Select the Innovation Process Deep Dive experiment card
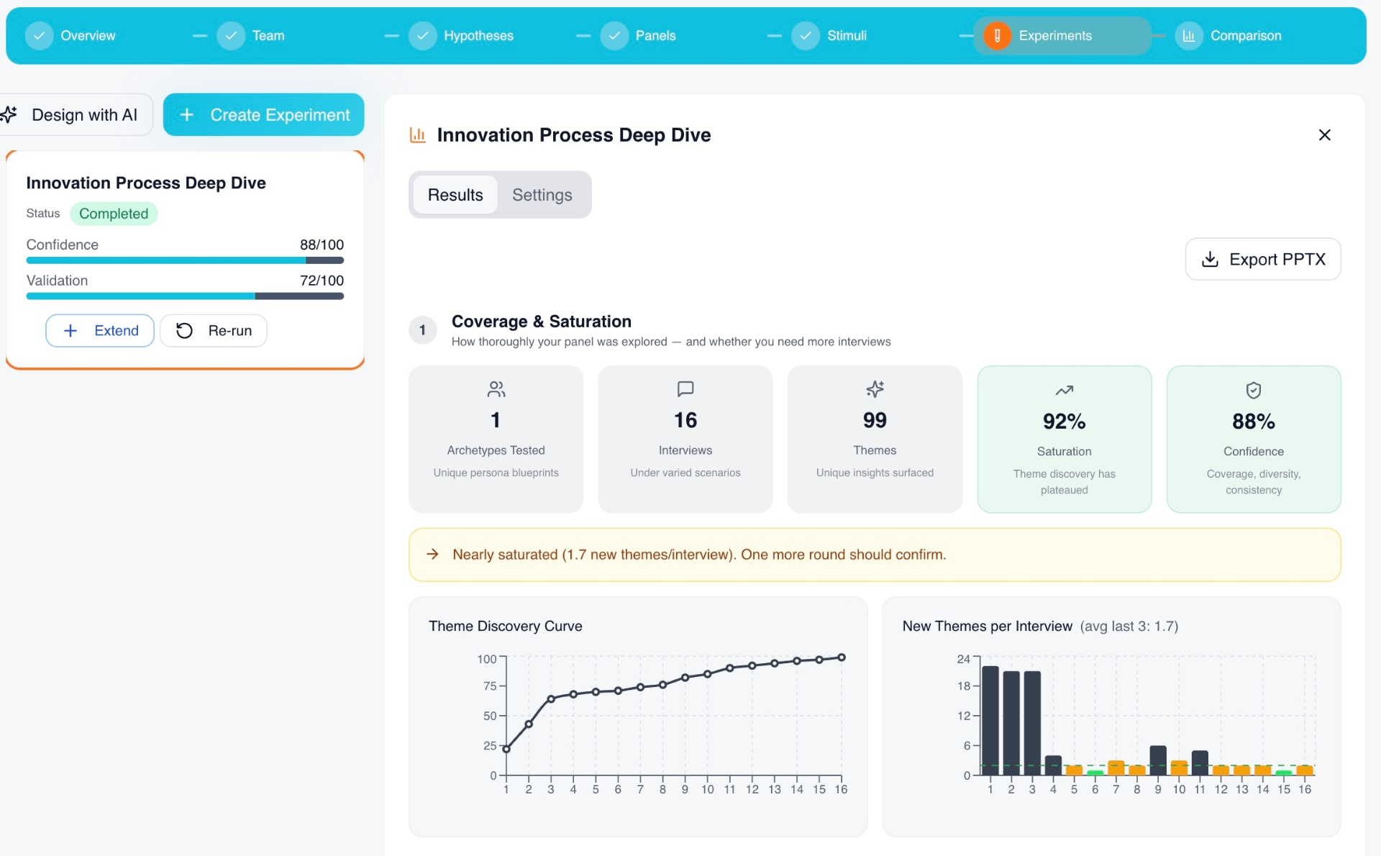The height and width of the screenshot is (856, 1381). click(185, 260)
